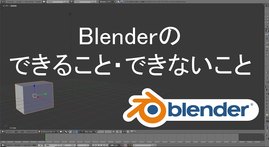Jump to previous keyframe
Viewport: 269px width, 147px height.
coord(96,145)
